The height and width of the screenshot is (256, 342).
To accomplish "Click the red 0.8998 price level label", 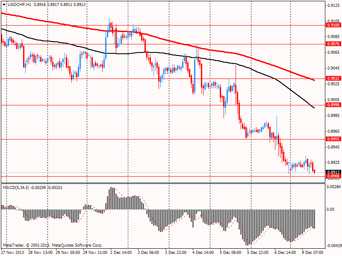I will coord(333,105).
